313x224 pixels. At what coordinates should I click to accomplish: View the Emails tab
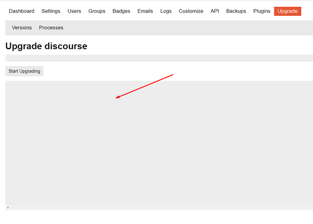click(x=145, y=11)
